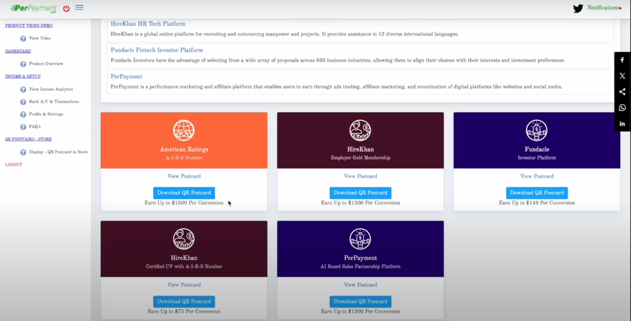Image resolution: width=631 pixels, height=321 pixels.
Task: Click the PerPayment card money icon
Action: pos(360,238)
